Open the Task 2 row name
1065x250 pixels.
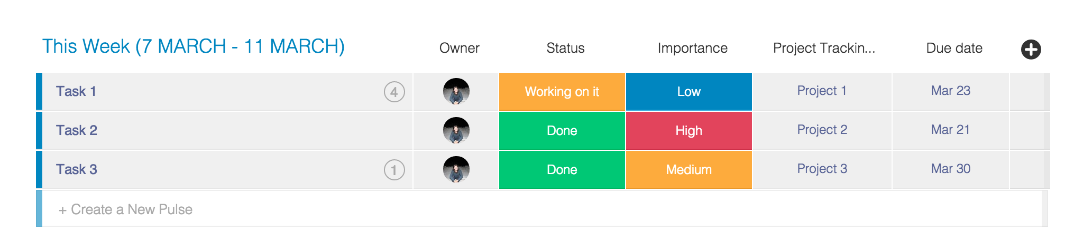click(x=77, y=130)
